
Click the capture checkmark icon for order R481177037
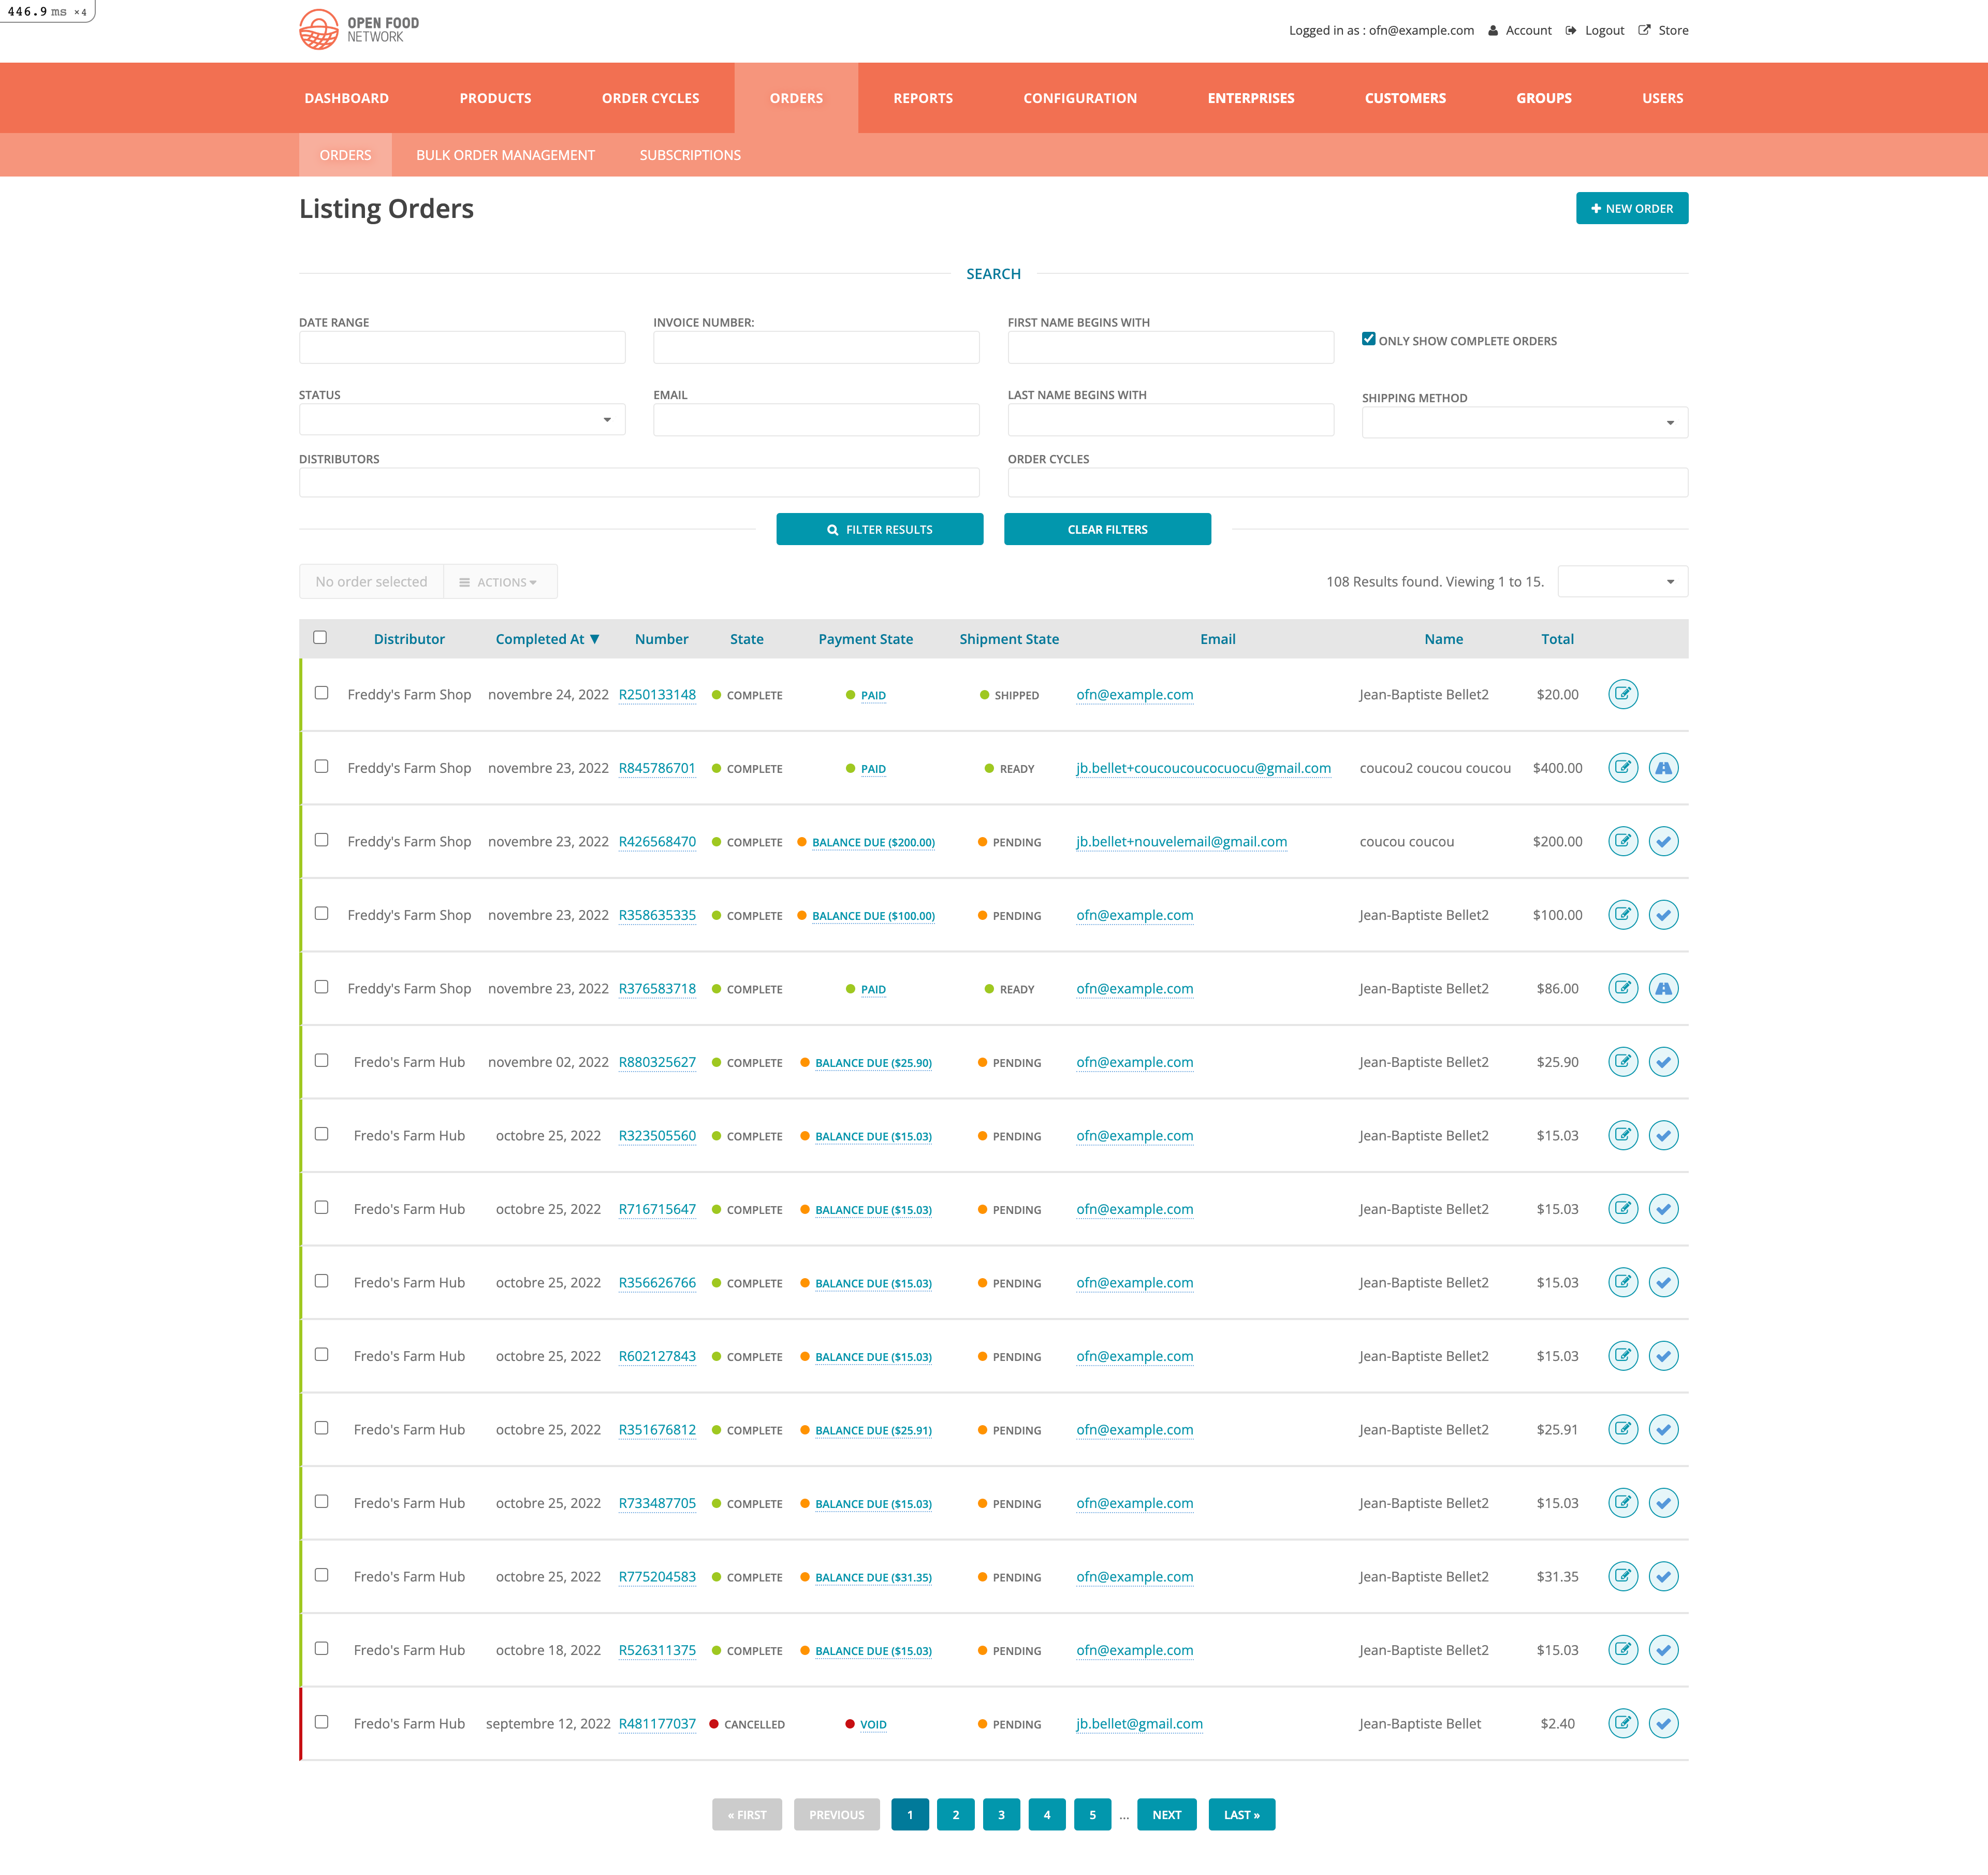coord(1664,1723)
